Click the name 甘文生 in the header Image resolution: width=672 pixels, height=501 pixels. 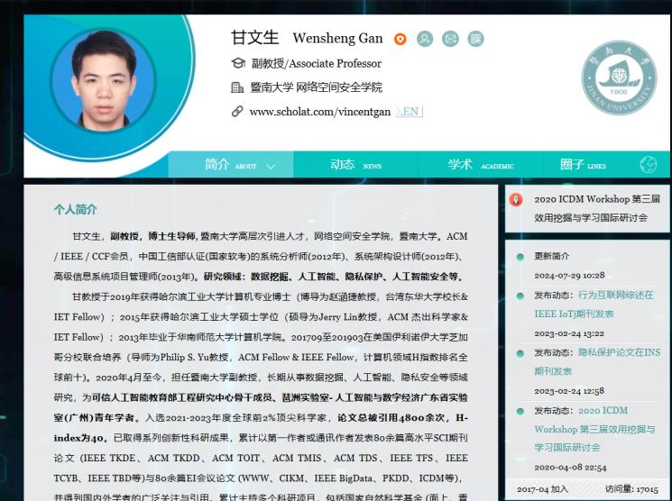255,38
